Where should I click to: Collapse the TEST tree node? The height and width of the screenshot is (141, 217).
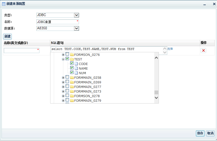63,59
